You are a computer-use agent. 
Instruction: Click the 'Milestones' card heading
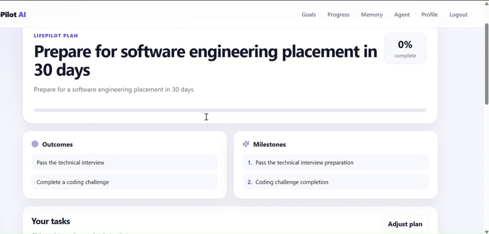[x=269, y=144]
